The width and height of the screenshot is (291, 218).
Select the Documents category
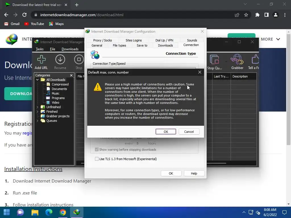(59, 89)
